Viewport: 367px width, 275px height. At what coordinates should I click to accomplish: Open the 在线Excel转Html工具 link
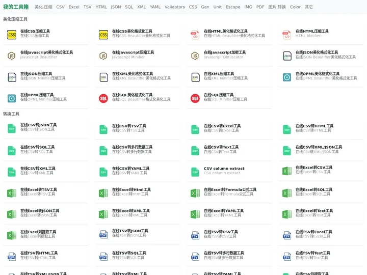coord(132,189)
